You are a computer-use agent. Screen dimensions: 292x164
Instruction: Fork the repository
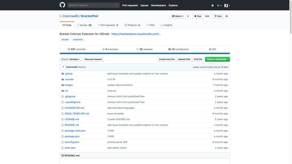(x=218, y=16)
